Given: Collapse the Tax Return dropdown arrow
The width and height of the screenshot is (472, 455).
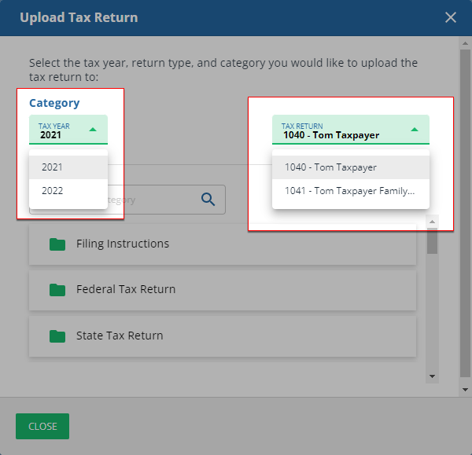Looking at the screenshot, I should click(x=414, y=130).
